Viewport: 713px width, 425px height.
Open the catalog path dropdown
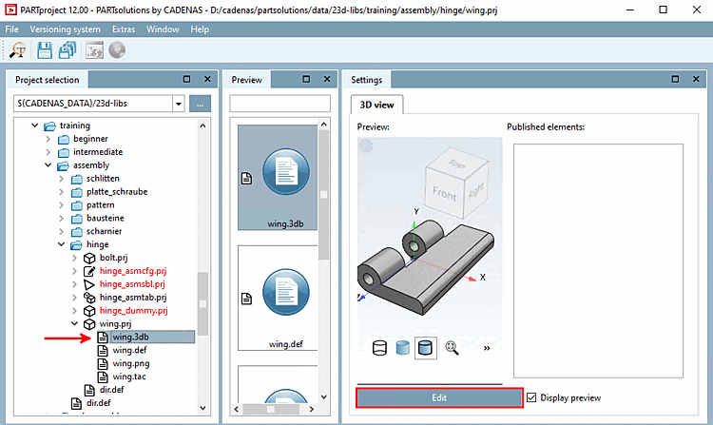click(179, 104)
